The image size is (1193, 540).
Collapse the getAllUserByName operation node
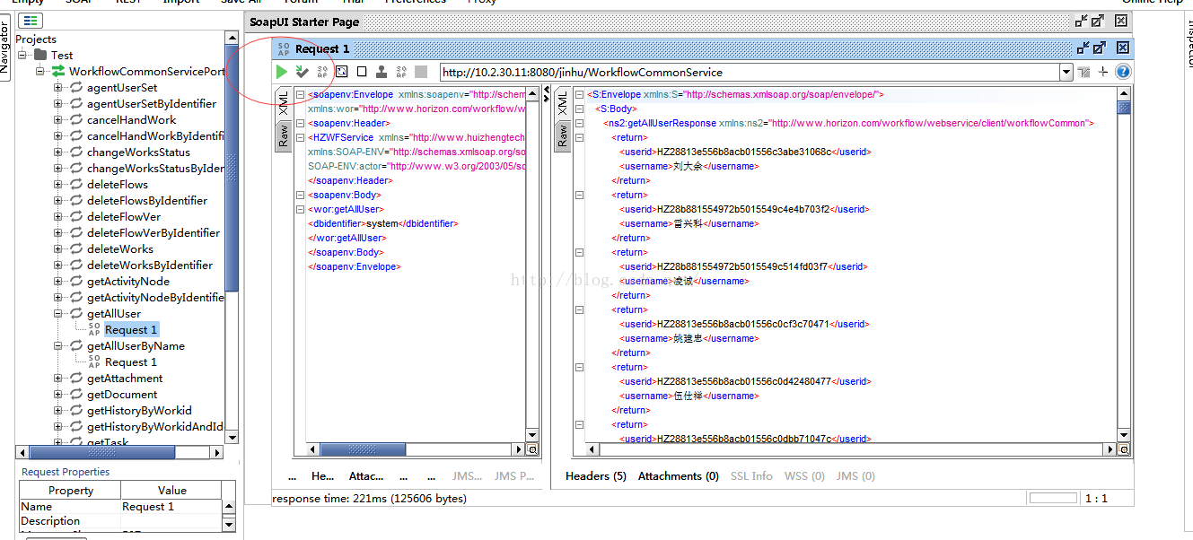click(58, 345)
